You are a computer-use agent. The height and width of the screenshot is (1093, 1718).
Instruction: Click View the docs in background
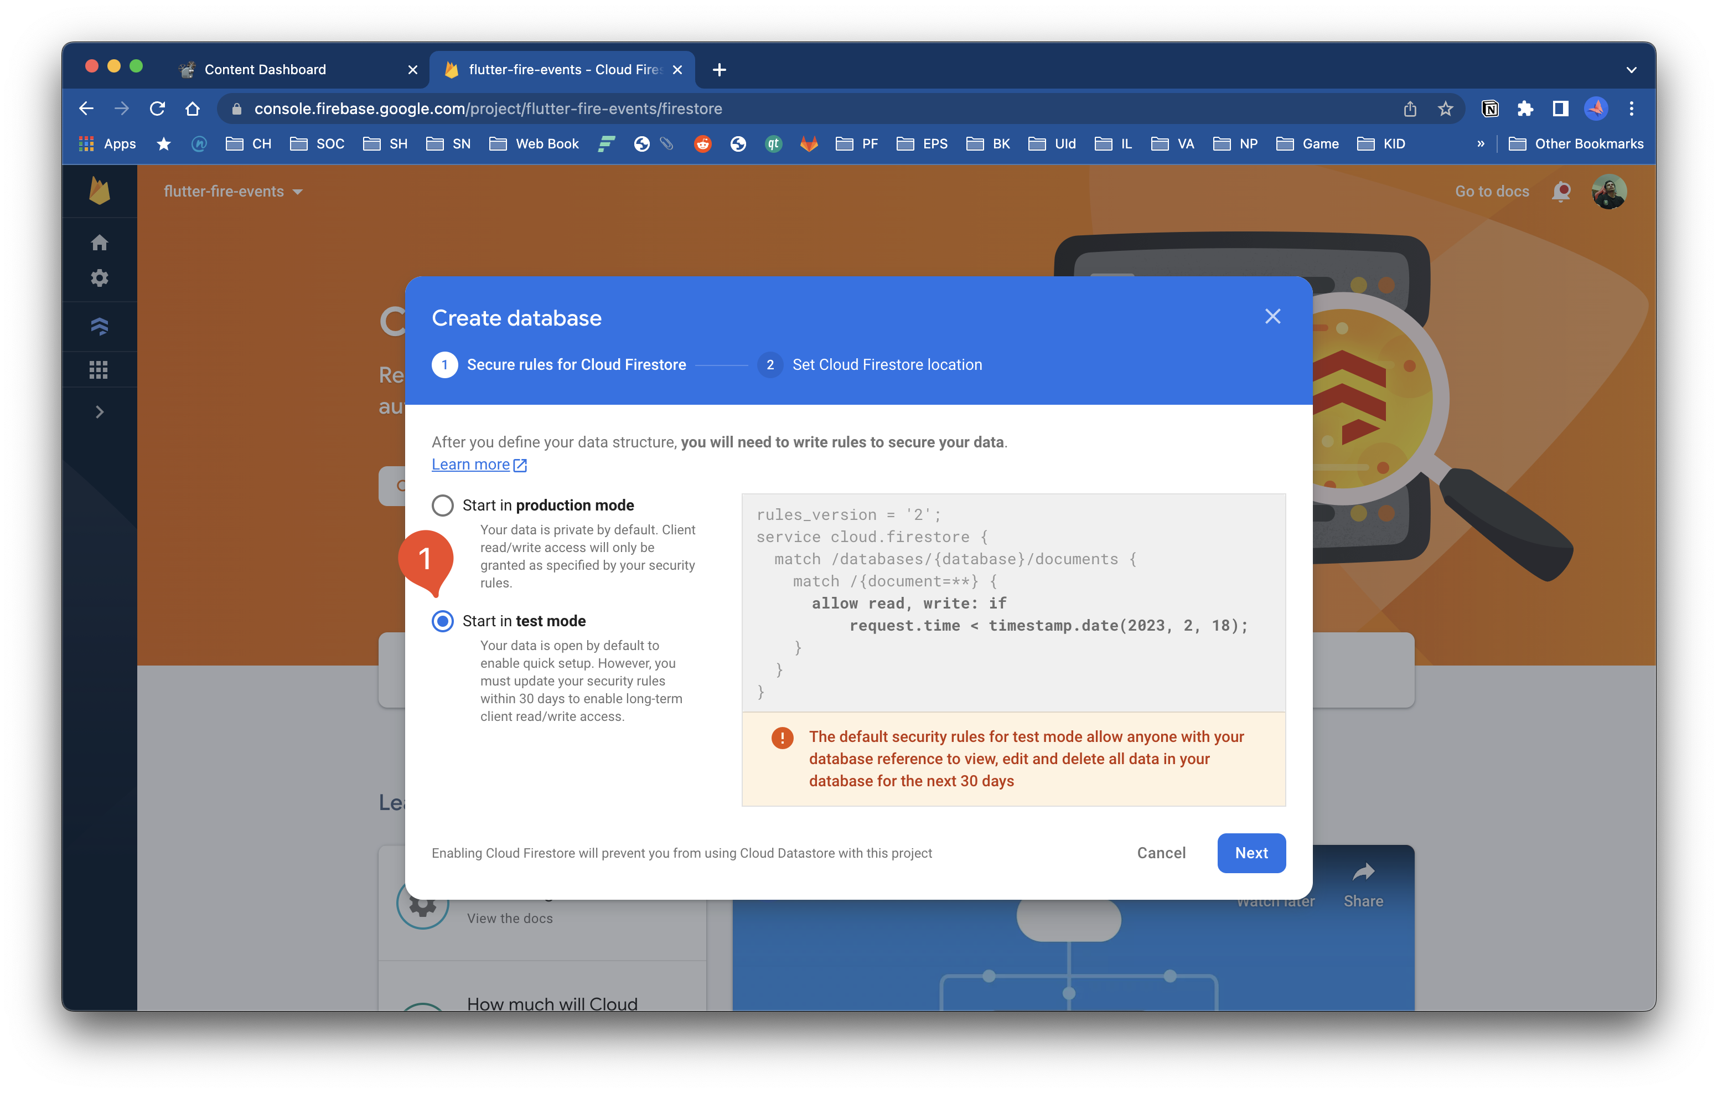tap(509, 919)
